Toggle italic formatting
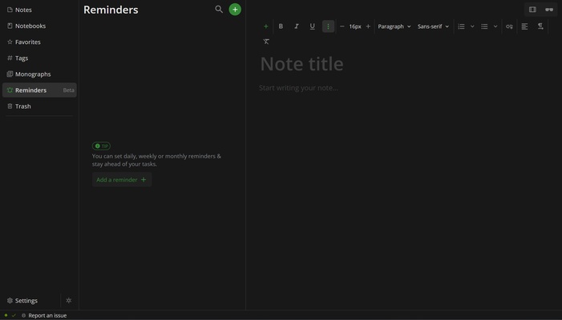The width and height of the screenshot is (562, 320). tap(297, 26)
